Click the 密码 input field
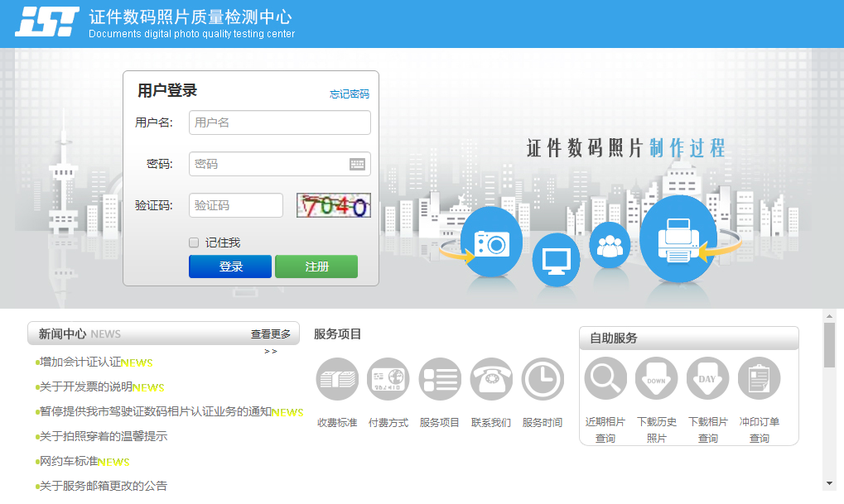 click(280, 164)
